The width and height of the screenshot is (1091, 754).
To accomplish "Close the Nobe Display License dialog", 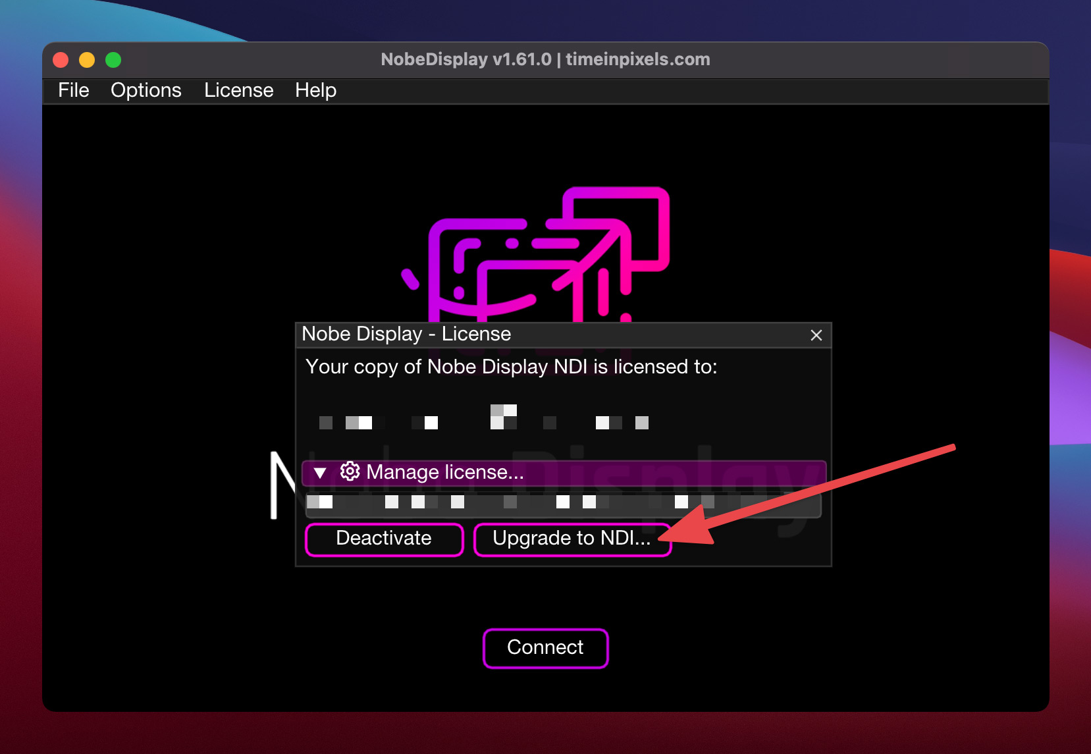I will coord(816,335).
